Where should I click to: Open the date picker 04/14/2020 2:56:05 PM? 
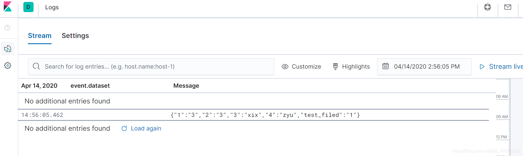click(424, 67)
